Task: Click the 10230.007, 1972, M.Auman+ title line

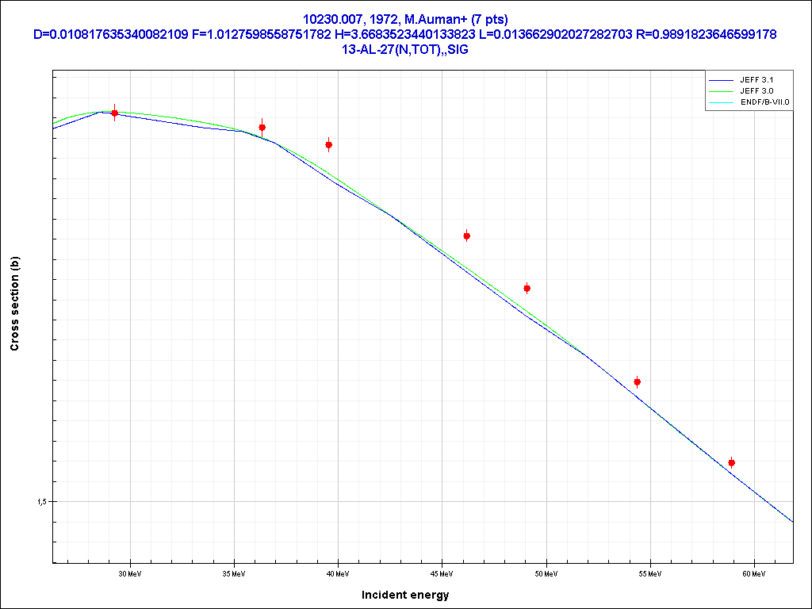Action: coord(405,19)
